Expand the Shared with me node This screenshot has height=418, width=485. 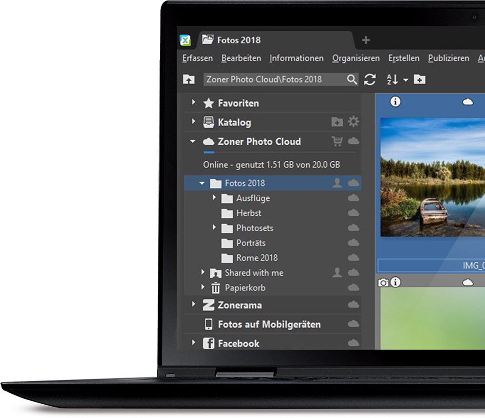(x=203, y=272)
